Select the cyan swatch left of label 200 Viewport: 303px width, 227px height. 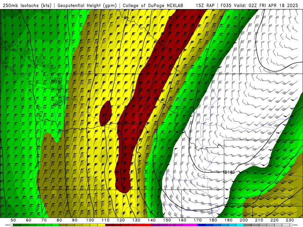pyautogui.click(x=240, y=225)
